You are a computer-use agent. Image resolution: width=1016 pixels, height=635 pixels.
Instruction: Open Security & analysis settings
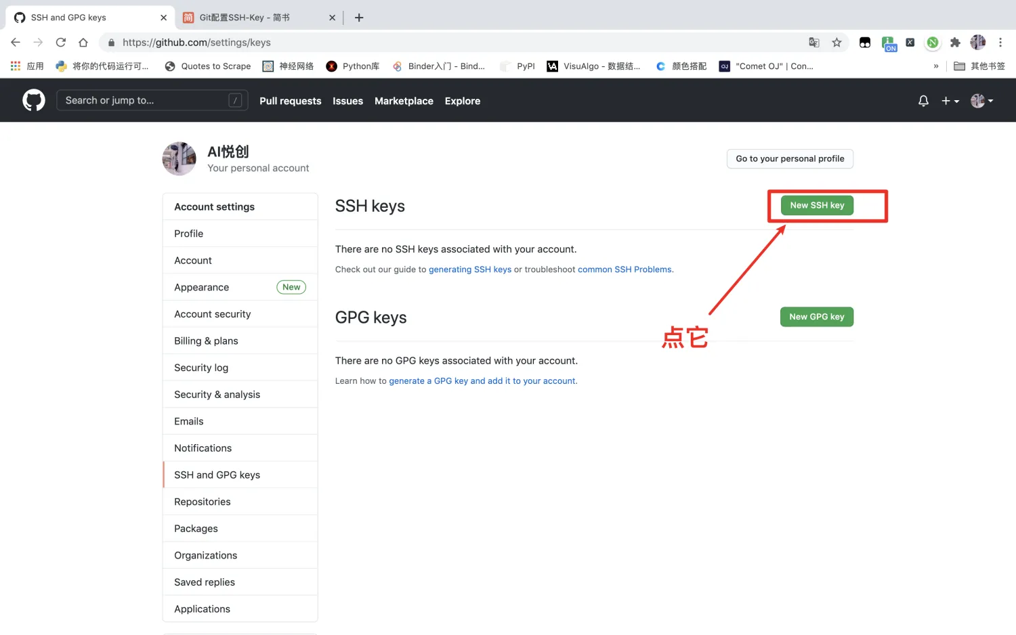tap(240, 395)
